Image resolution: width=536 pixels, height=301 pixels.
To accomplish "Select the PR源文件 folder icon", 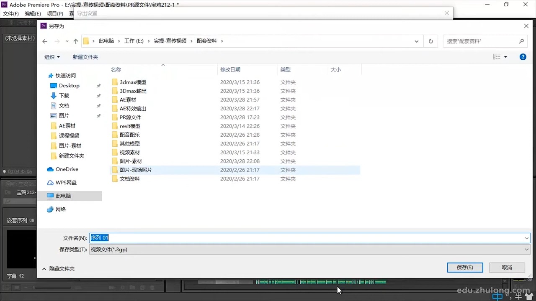I will pyautogui.click(x=115, y=117).
